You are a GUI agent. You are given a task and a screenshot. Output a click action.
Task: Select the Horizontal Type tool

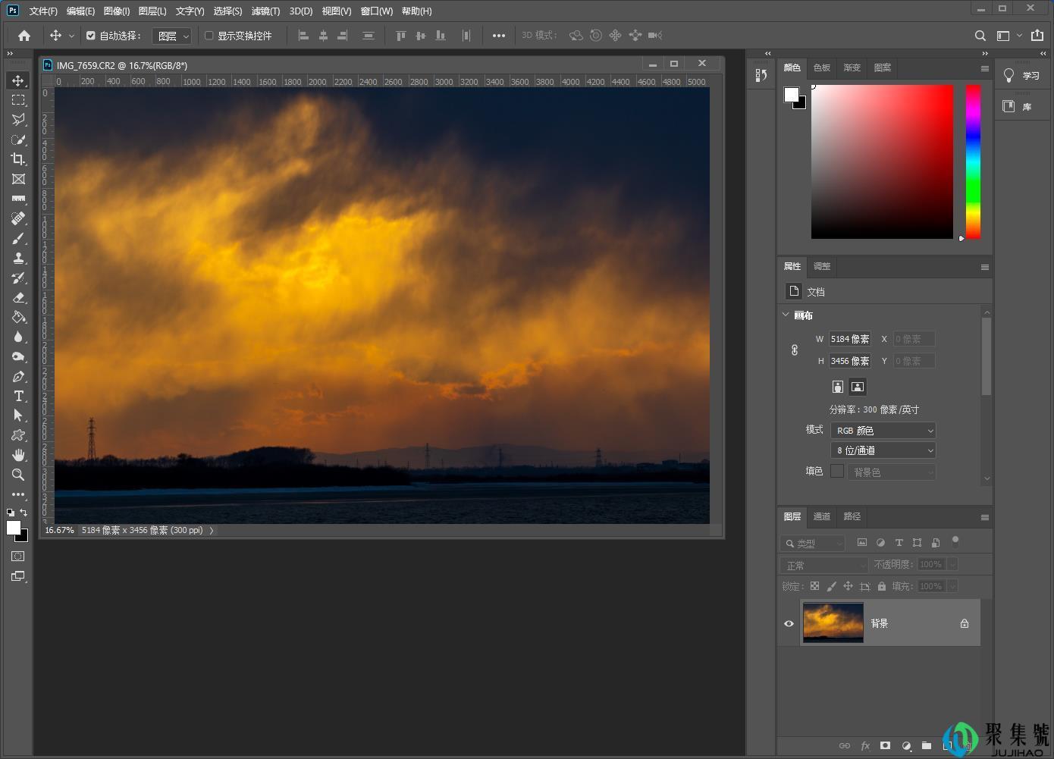pos(18,396)
